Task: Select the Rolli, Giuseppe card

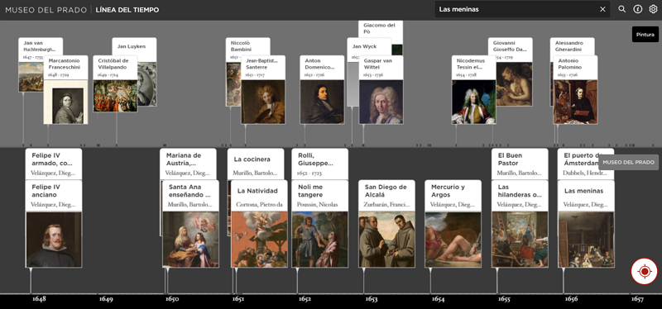Action: pyautogui.click(x=319, y=164)
